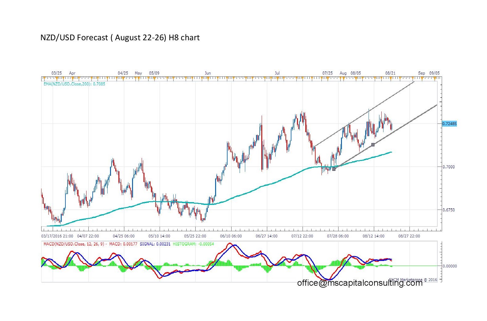Click the Jun month label on the top axis
This screenshot has height=321, width=487.
(208, 73)
